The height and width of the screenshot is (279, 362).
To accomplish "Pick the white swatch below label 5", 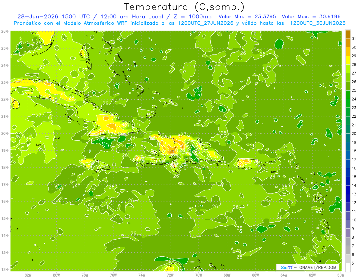I will point(348,267).
